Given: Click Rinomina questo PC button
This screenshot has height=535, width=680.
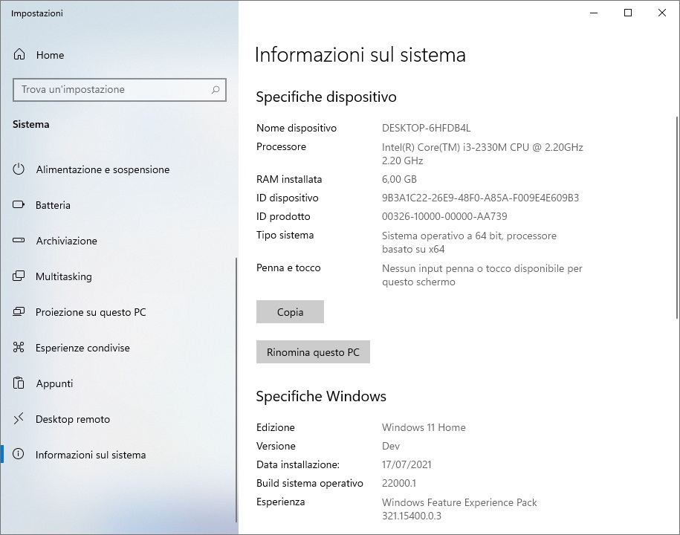Looking at the screenshot, I should click(x=313, y=352).
